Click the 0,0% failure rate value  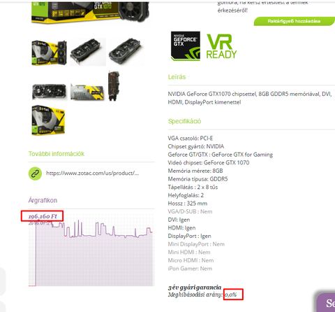point(230,295)
